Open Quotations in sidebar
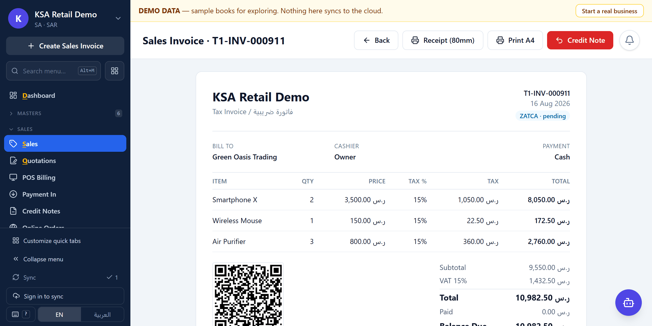Viewport: 652px width, 326px height. point(65,161)
